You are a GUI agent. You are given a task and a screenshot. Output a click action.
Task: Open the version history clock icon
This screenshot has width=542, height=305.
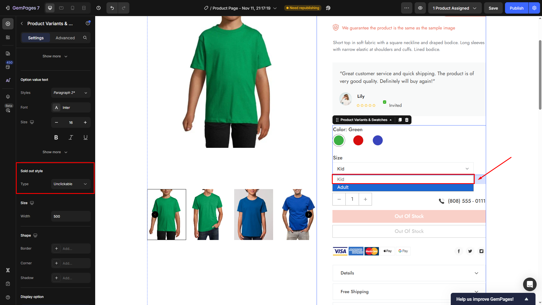[x=99, y=8]
